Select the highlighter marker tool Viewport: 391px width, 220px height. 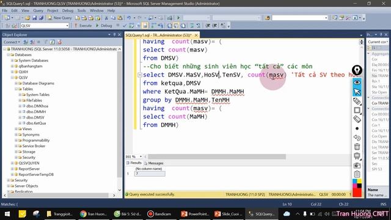357,101
